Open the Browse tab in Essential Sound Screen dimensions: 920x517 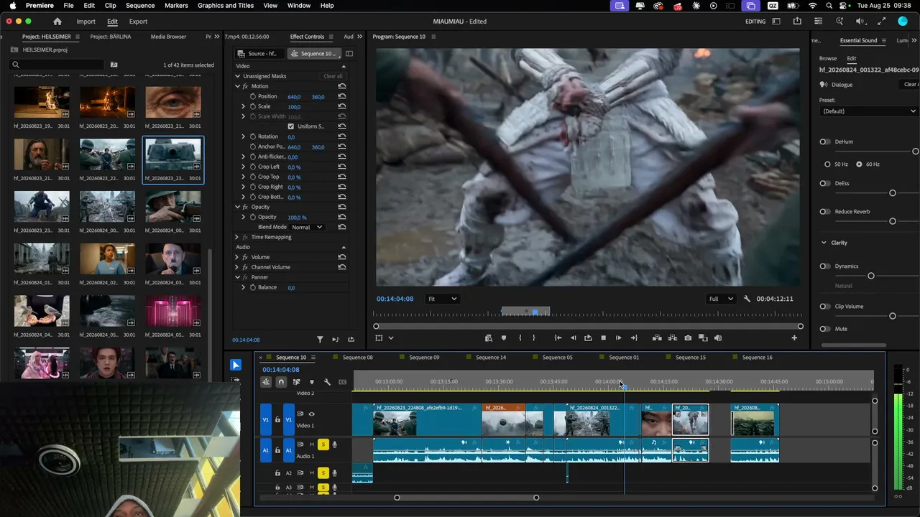[x=828, y=58]
